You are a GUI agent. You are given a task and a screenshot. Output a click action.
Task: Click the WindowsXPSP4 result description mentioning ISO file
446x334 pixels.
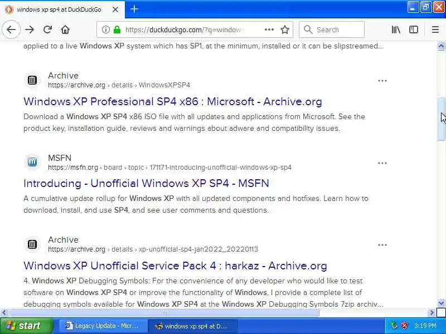tap(194, 122)
